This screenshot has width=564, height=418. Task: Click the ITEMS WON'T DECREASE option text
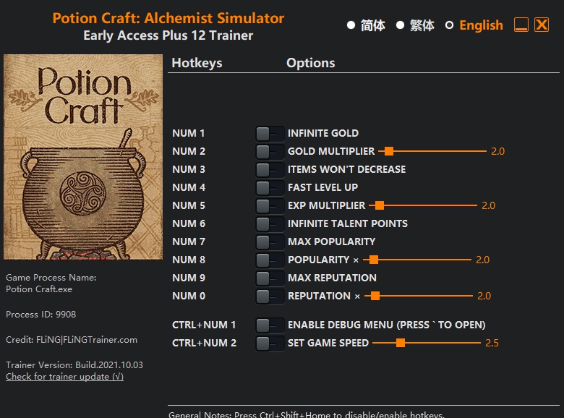click(347, 169)
